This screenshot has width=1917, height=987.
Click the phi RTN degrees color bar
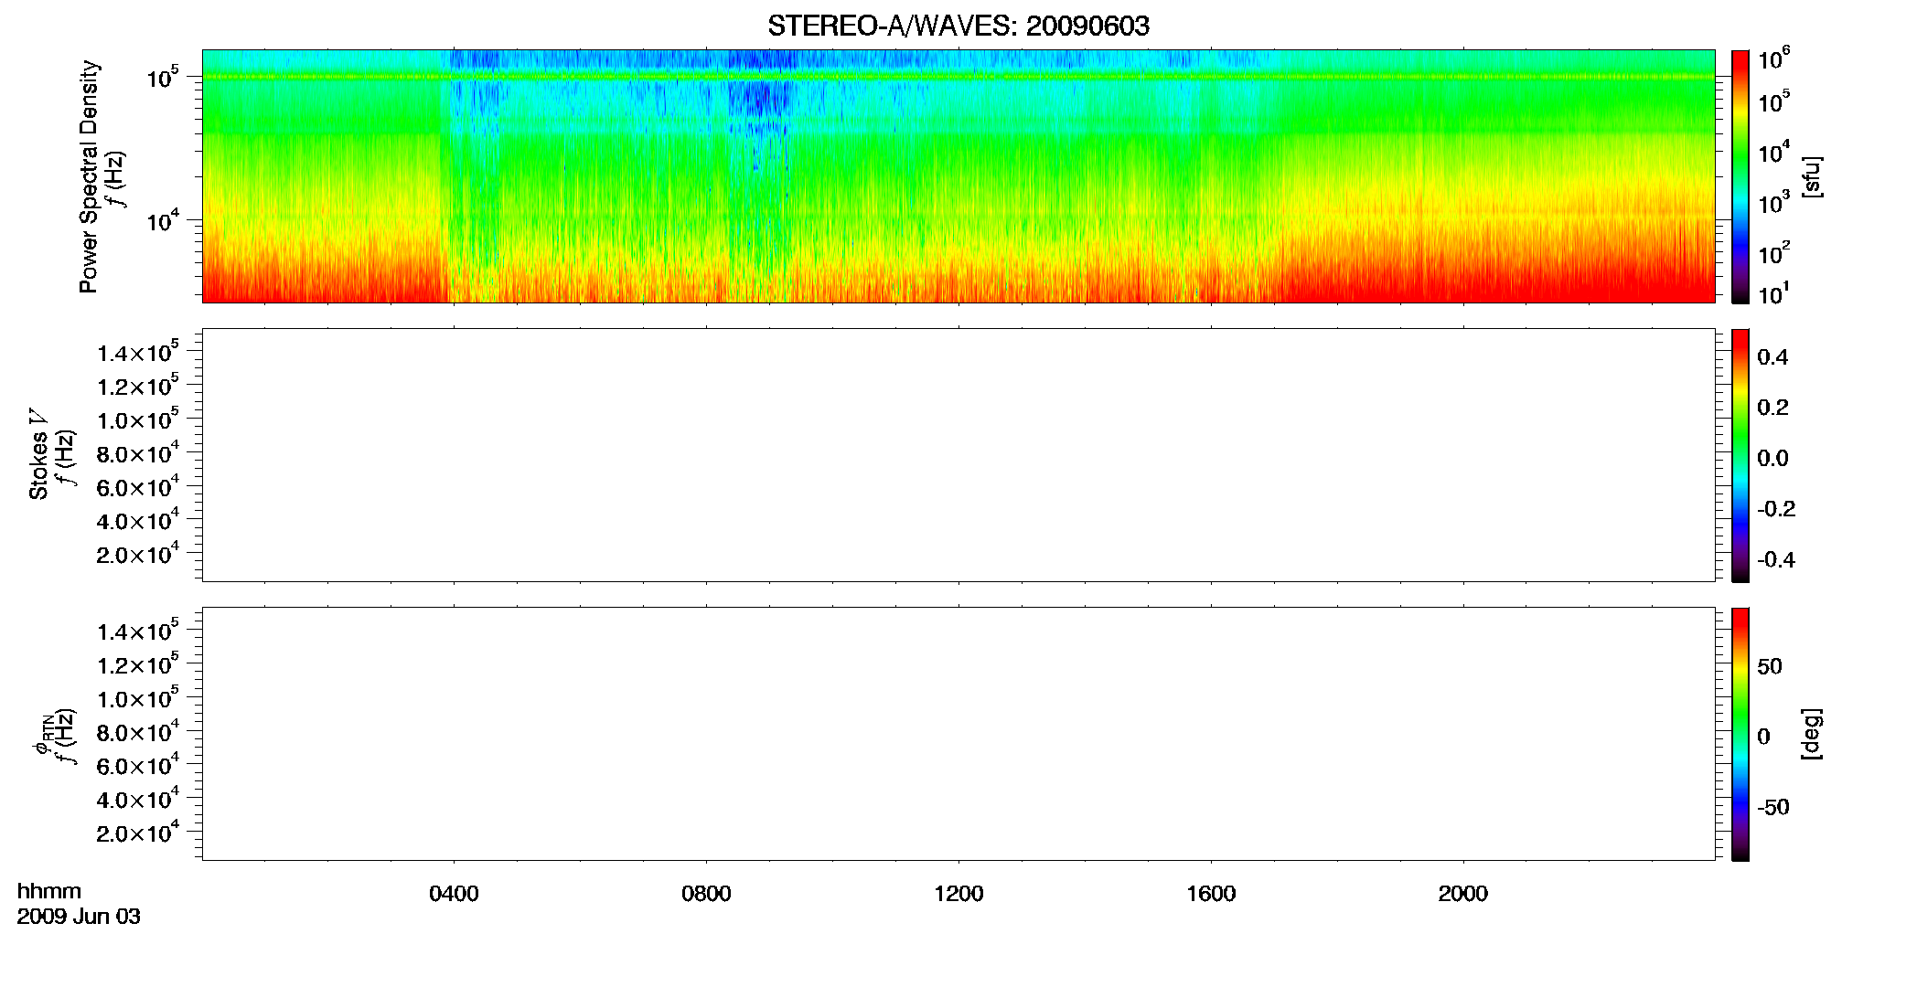point(1740,734)
